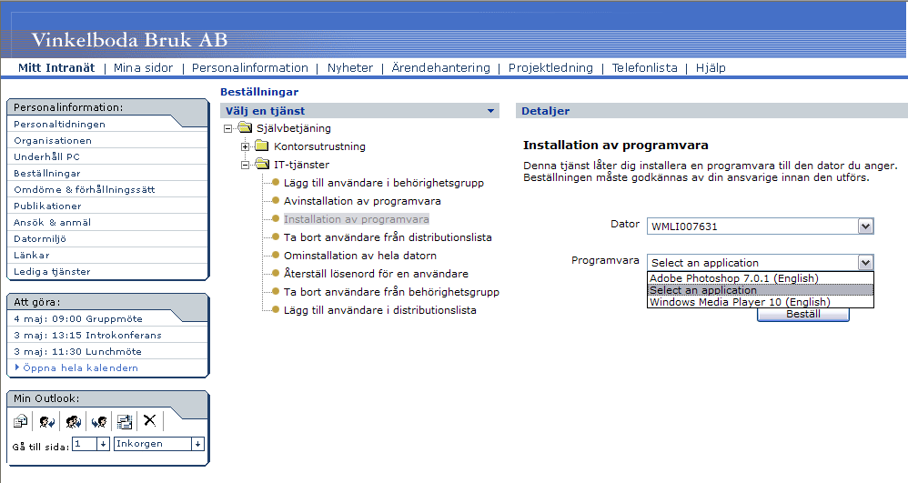Open the 3 maj 13:15 Introkonferans entry
Image resolution: width=908 pixels, height=483 pixels.
coord(87,335)
